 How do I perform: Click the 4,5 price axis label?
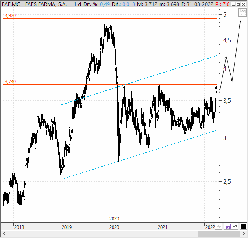pos(227,40)
